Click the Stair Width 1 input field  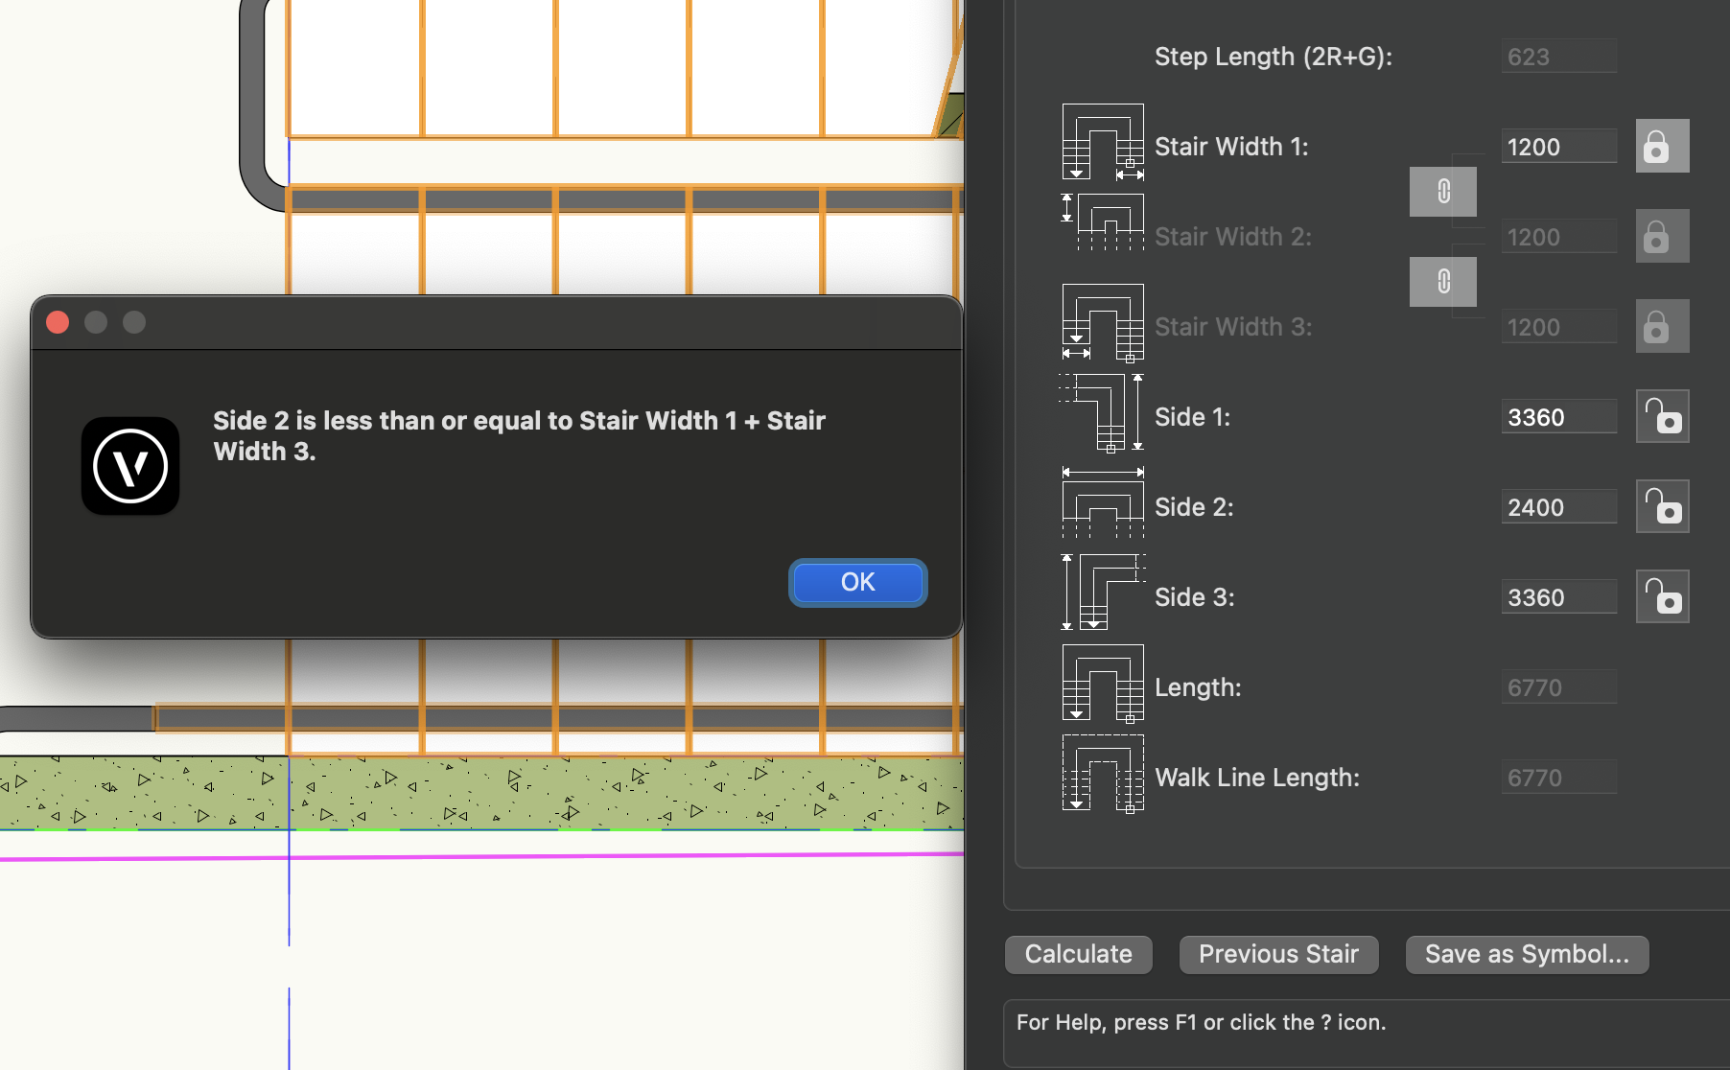pyautogui.click(x=1557, y=147)
